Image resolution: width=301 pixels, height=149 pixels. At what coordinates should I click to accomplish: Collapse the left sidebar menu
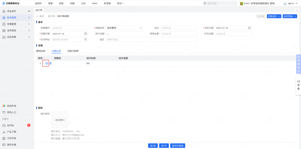[x=29, y=11]
